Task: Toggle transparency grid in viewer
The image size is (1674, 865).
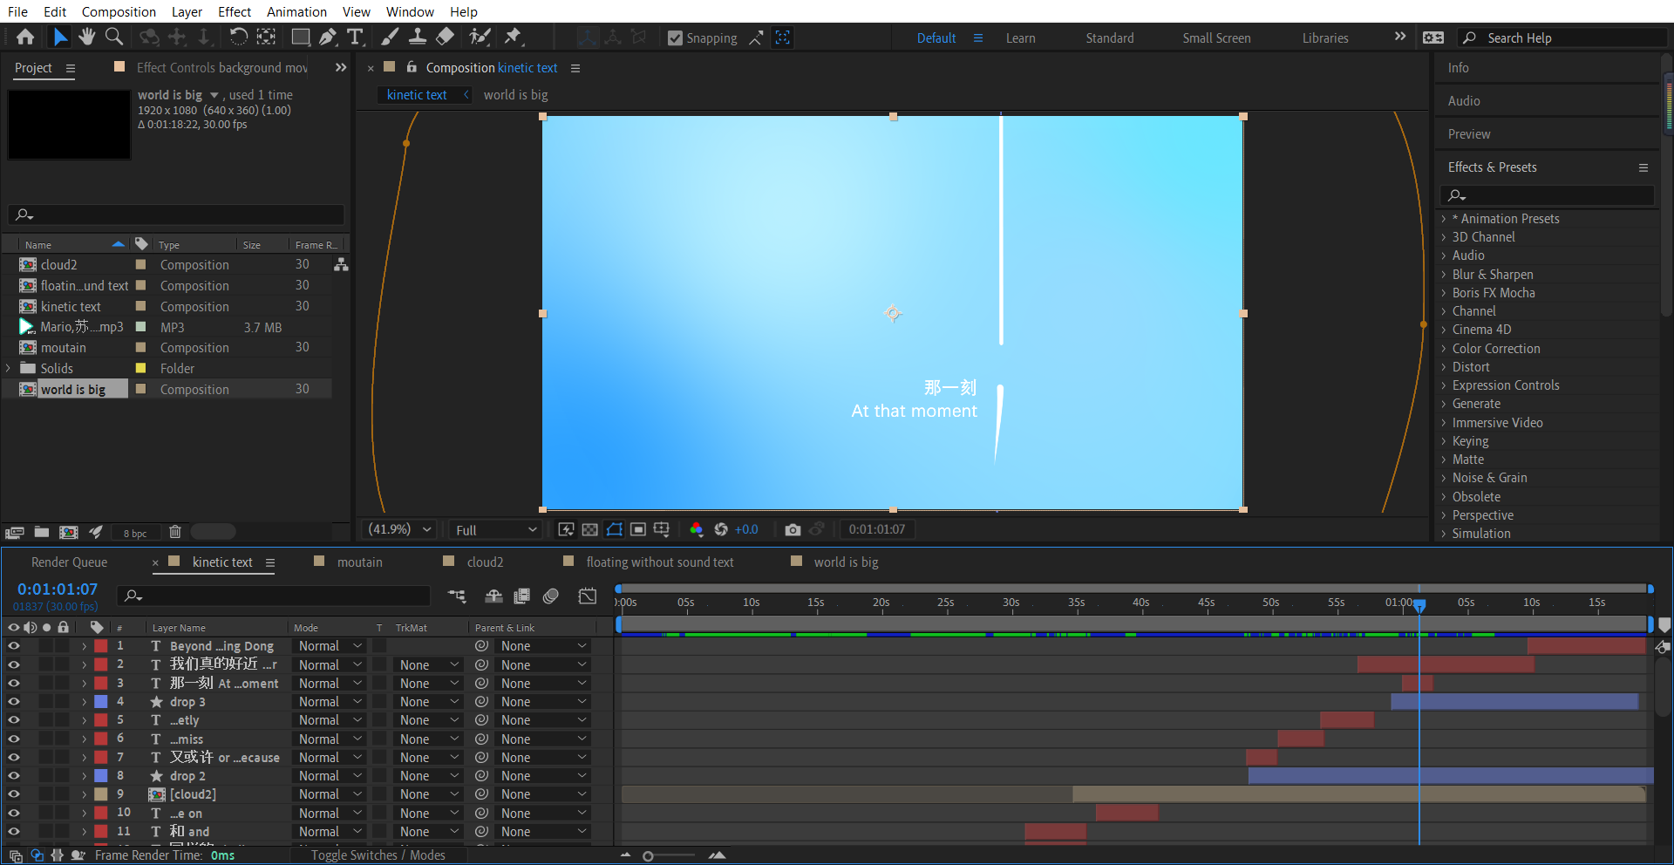Action: click(x=590, y=529)
